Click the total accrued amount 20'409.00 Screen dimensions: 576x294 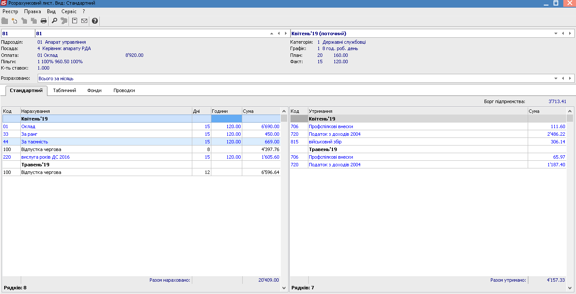pos(269,280)
